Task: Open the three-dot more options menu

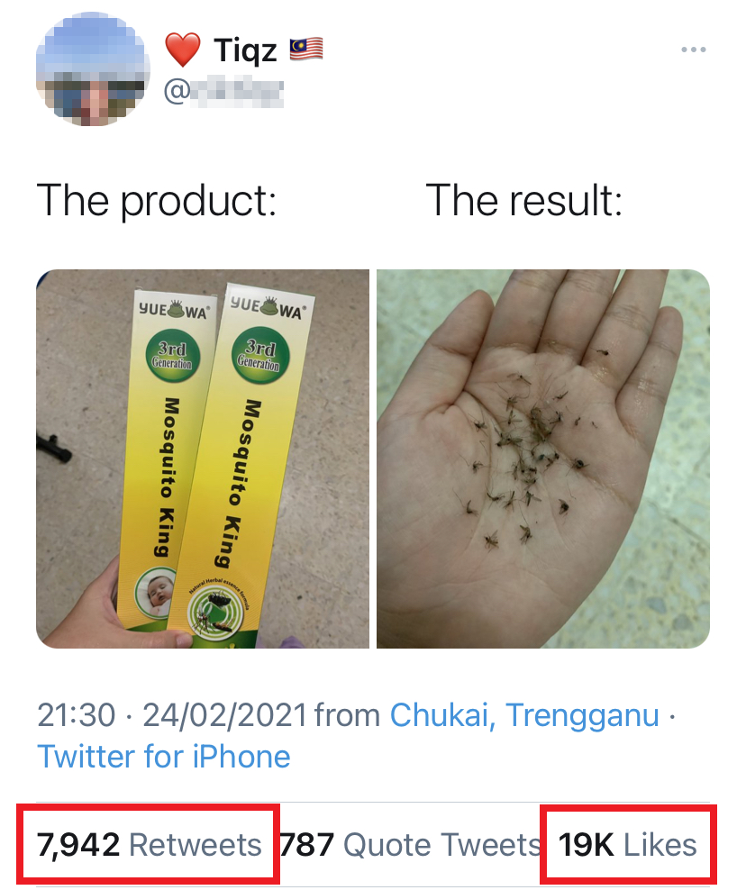Action: tap(693, 50)
